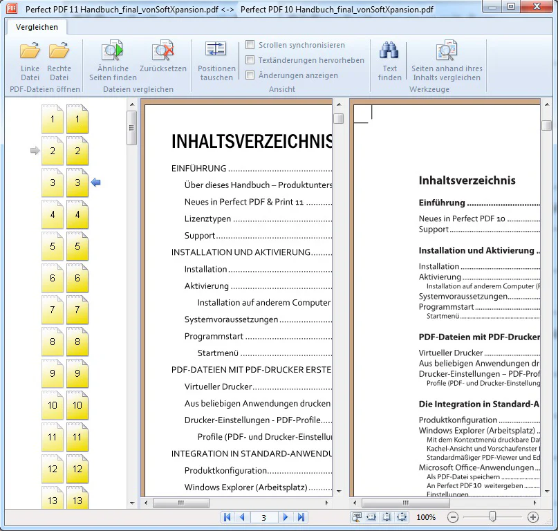Click Ähnliche Seiten finden icon
Image resolution: width=558 pixels, height=531 pixels.
click(x=113, y=50)
